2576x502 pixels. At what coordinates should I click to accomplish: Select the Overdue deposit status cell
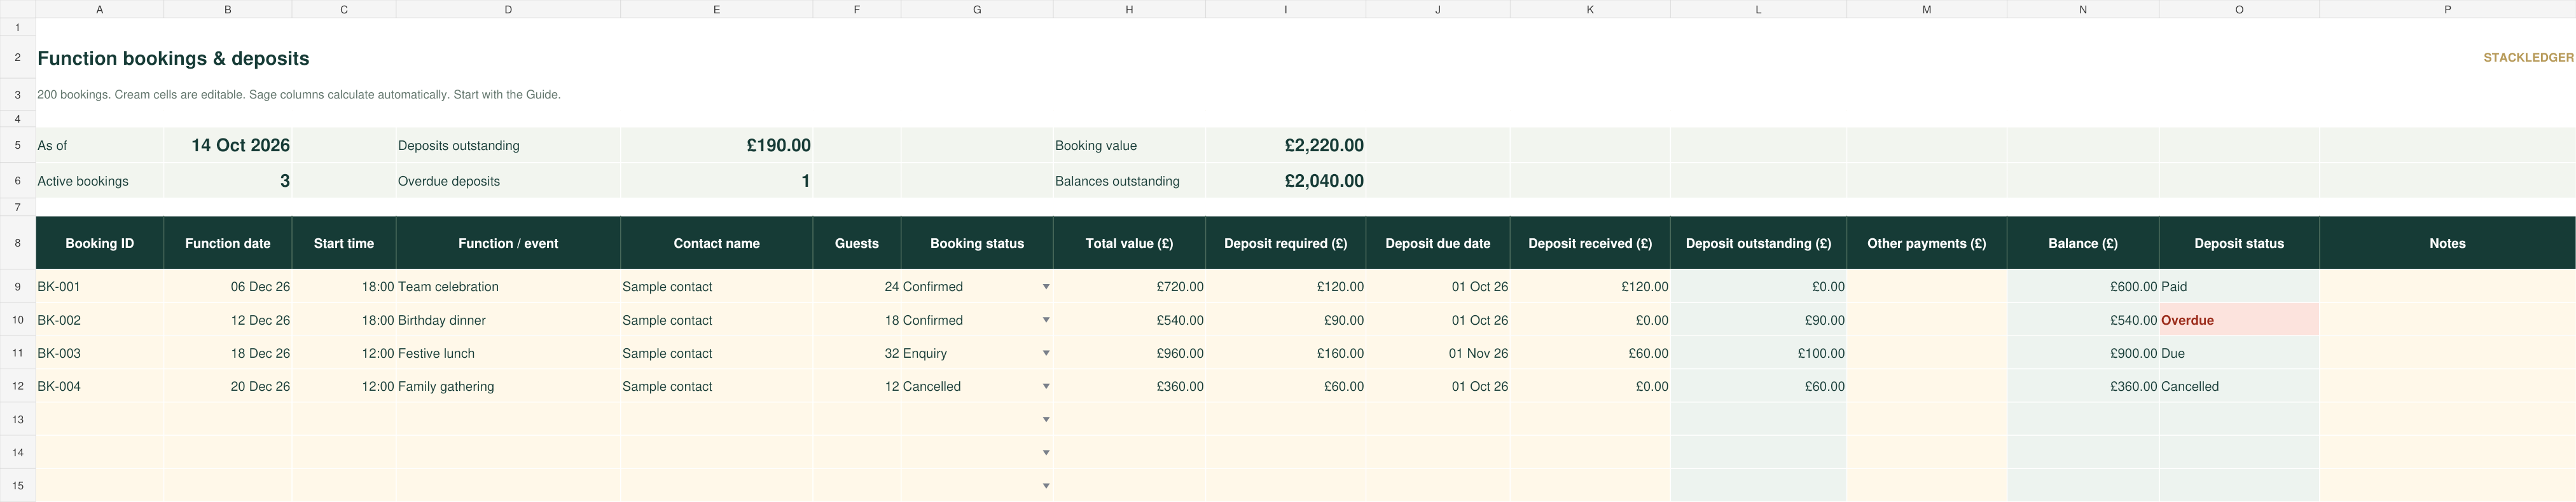[2239, 320]
